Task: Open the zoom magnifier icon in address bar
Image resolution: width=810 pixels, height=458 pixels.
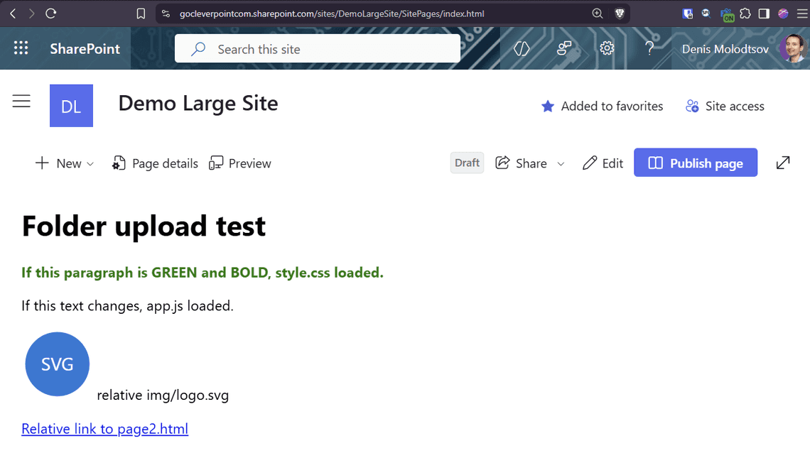Action: click(597, 13)
